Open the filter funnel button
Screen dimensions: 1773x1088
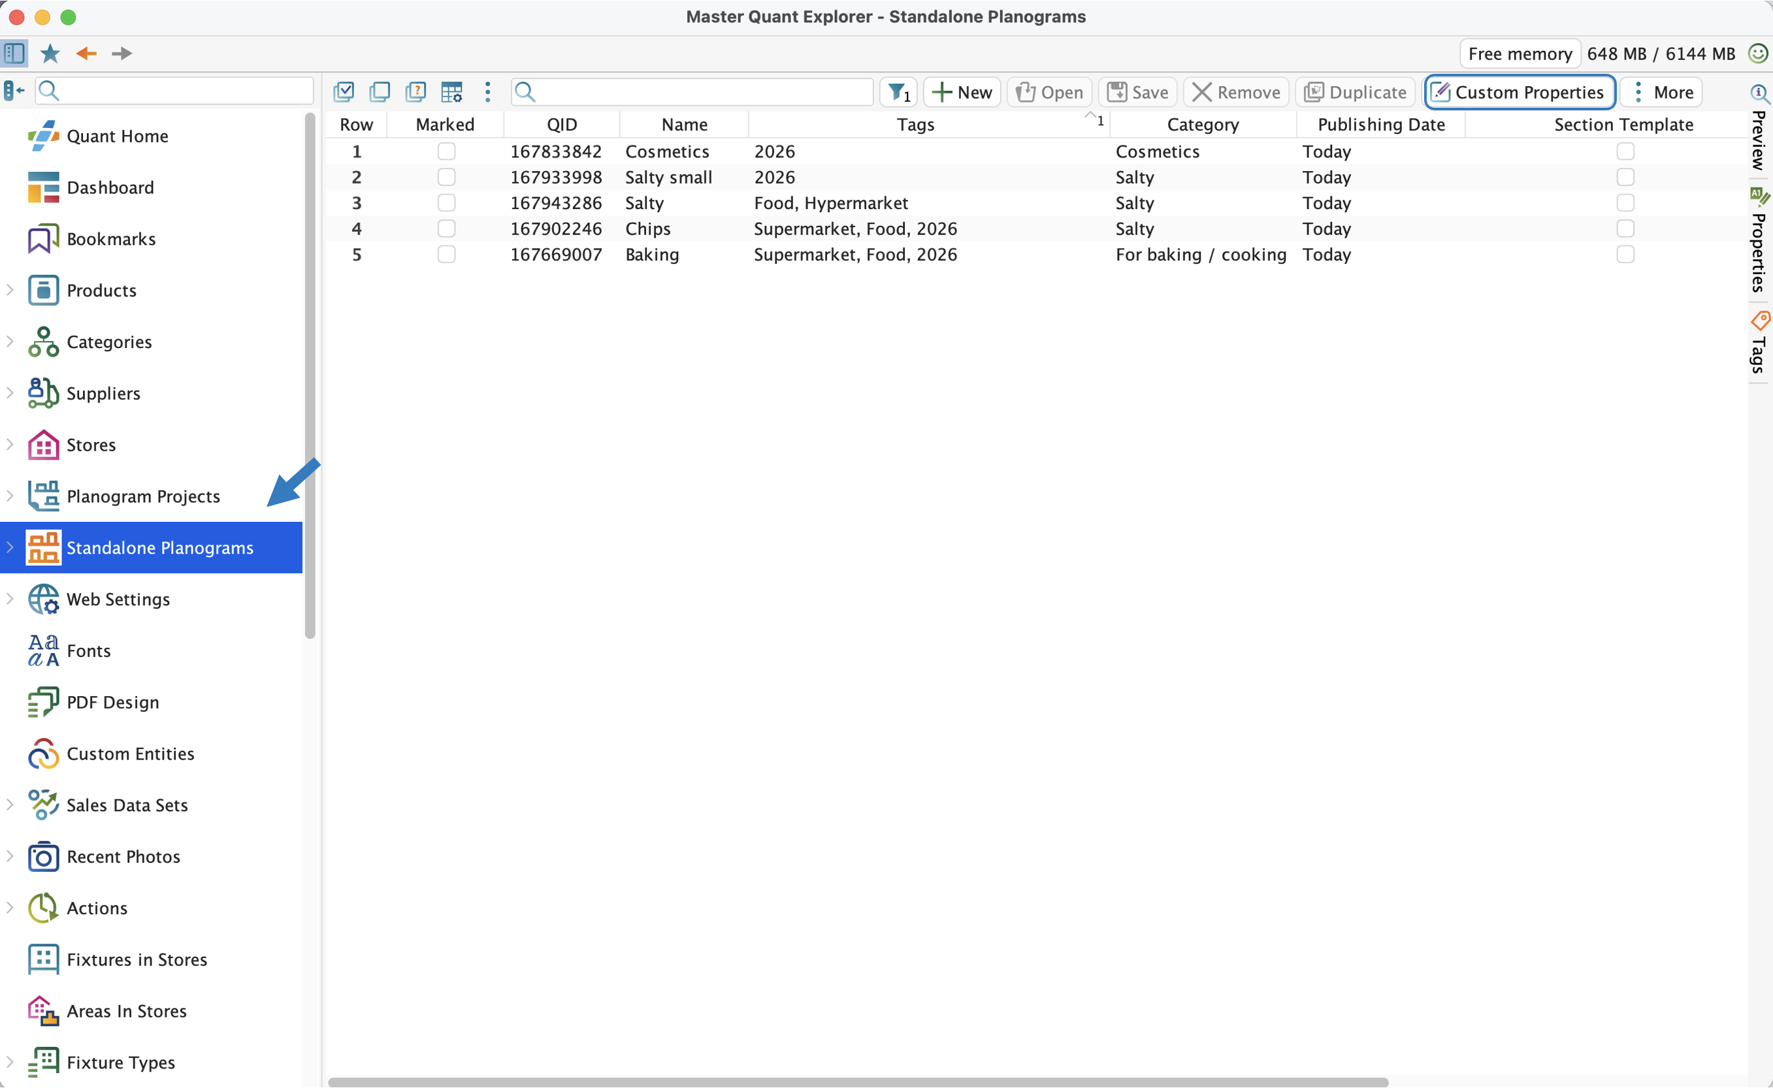click(x=898, y=92)
